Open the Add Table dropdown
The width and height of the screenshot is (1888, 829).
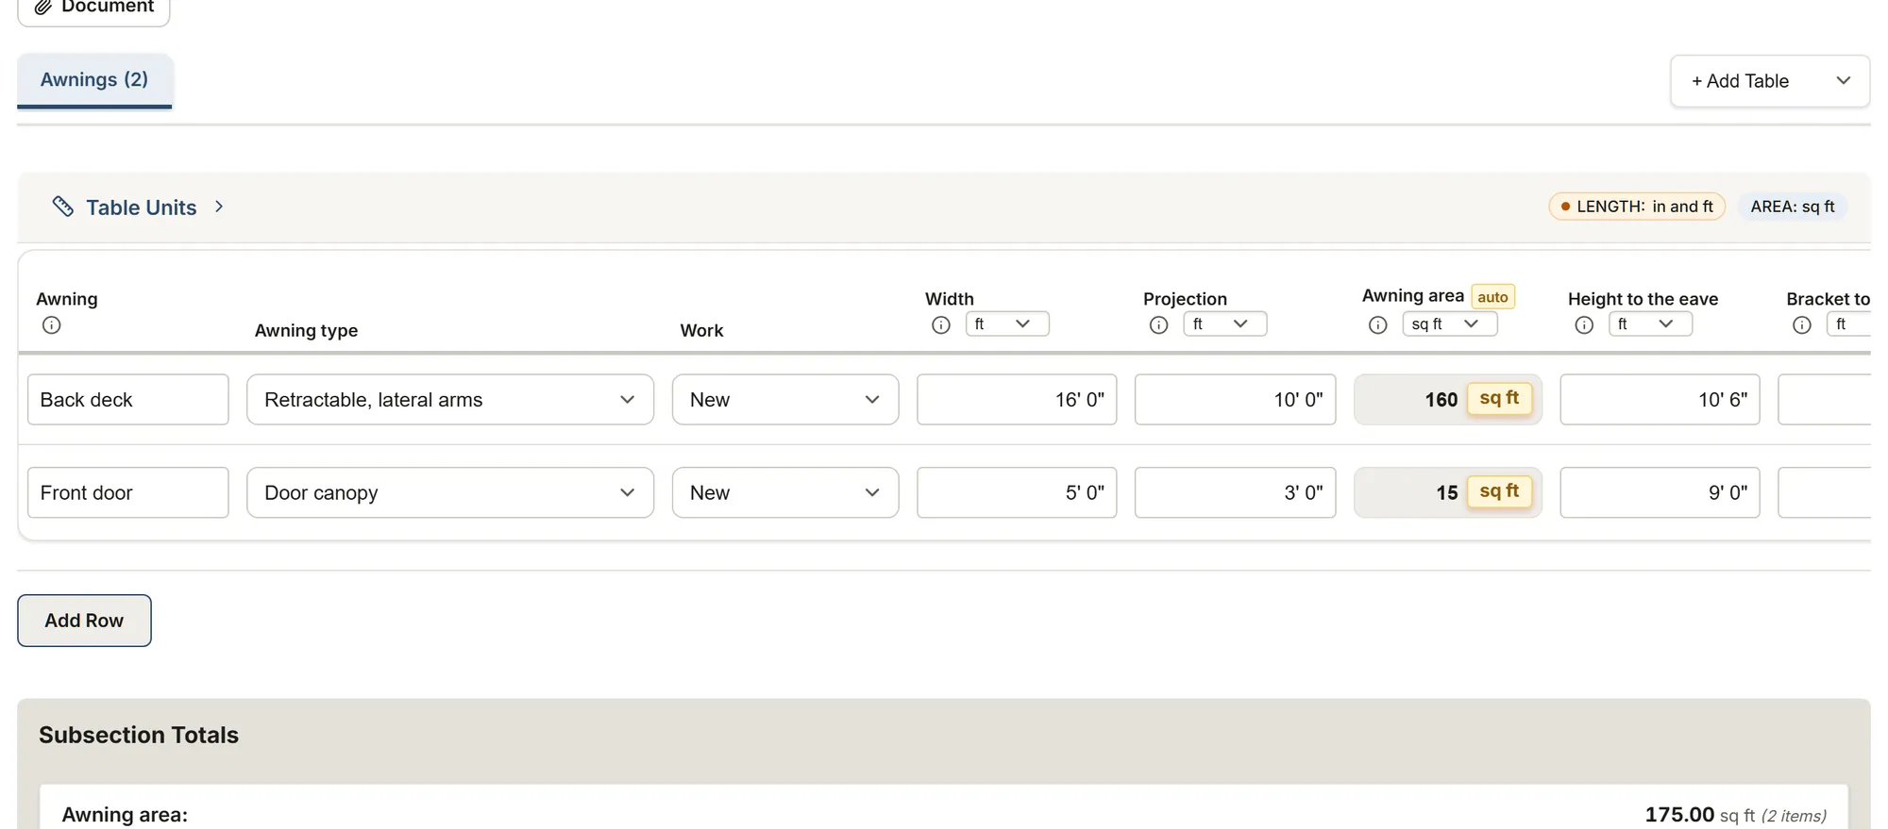click(1770, 81)
